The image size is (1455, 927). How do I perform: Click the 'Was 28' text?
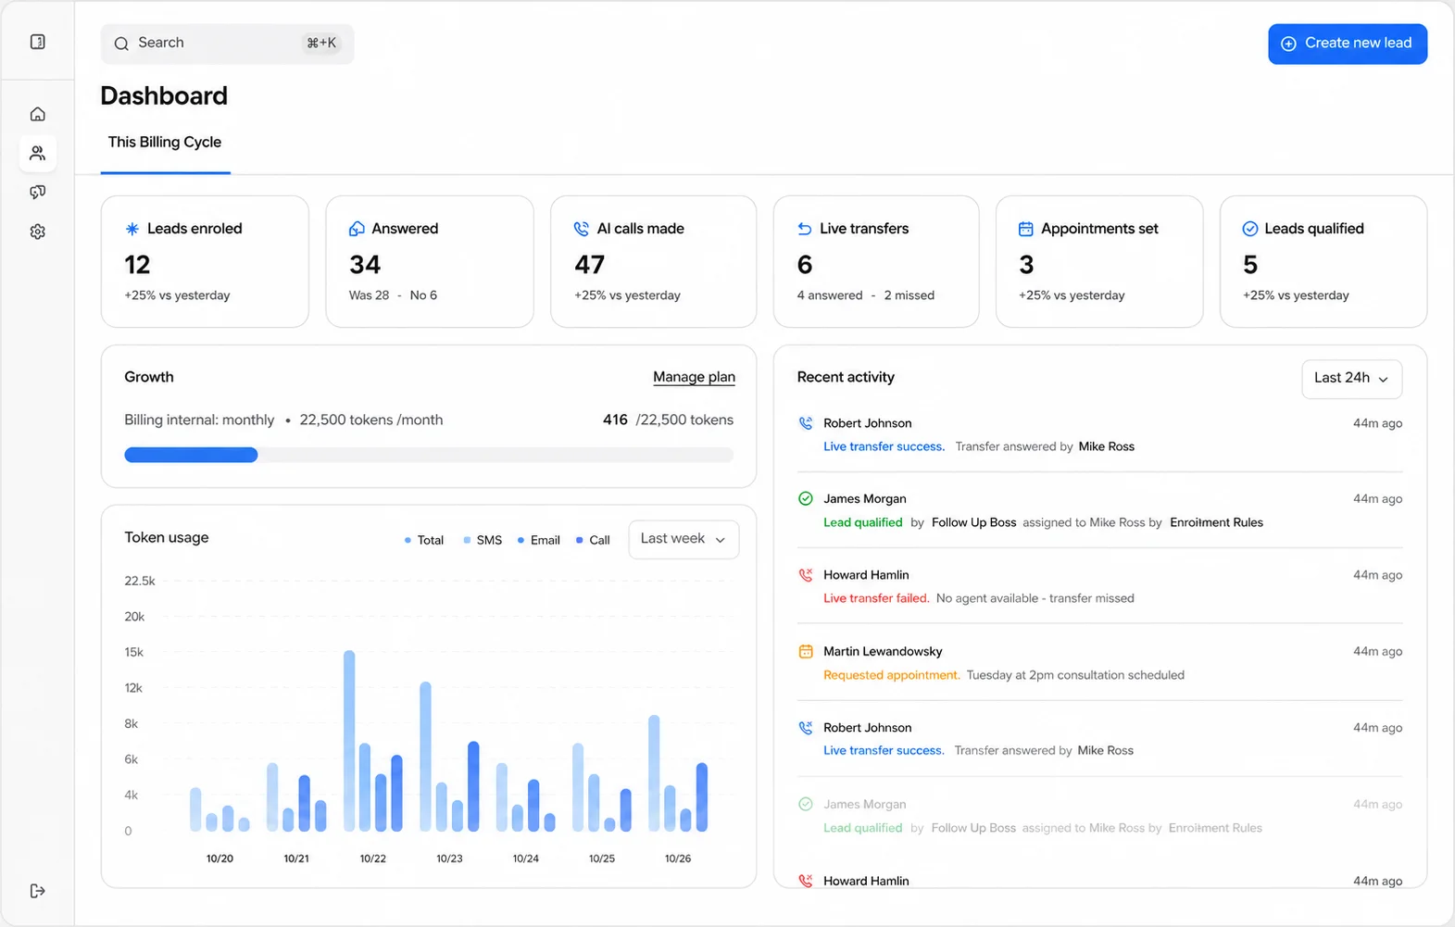[369, 295]
